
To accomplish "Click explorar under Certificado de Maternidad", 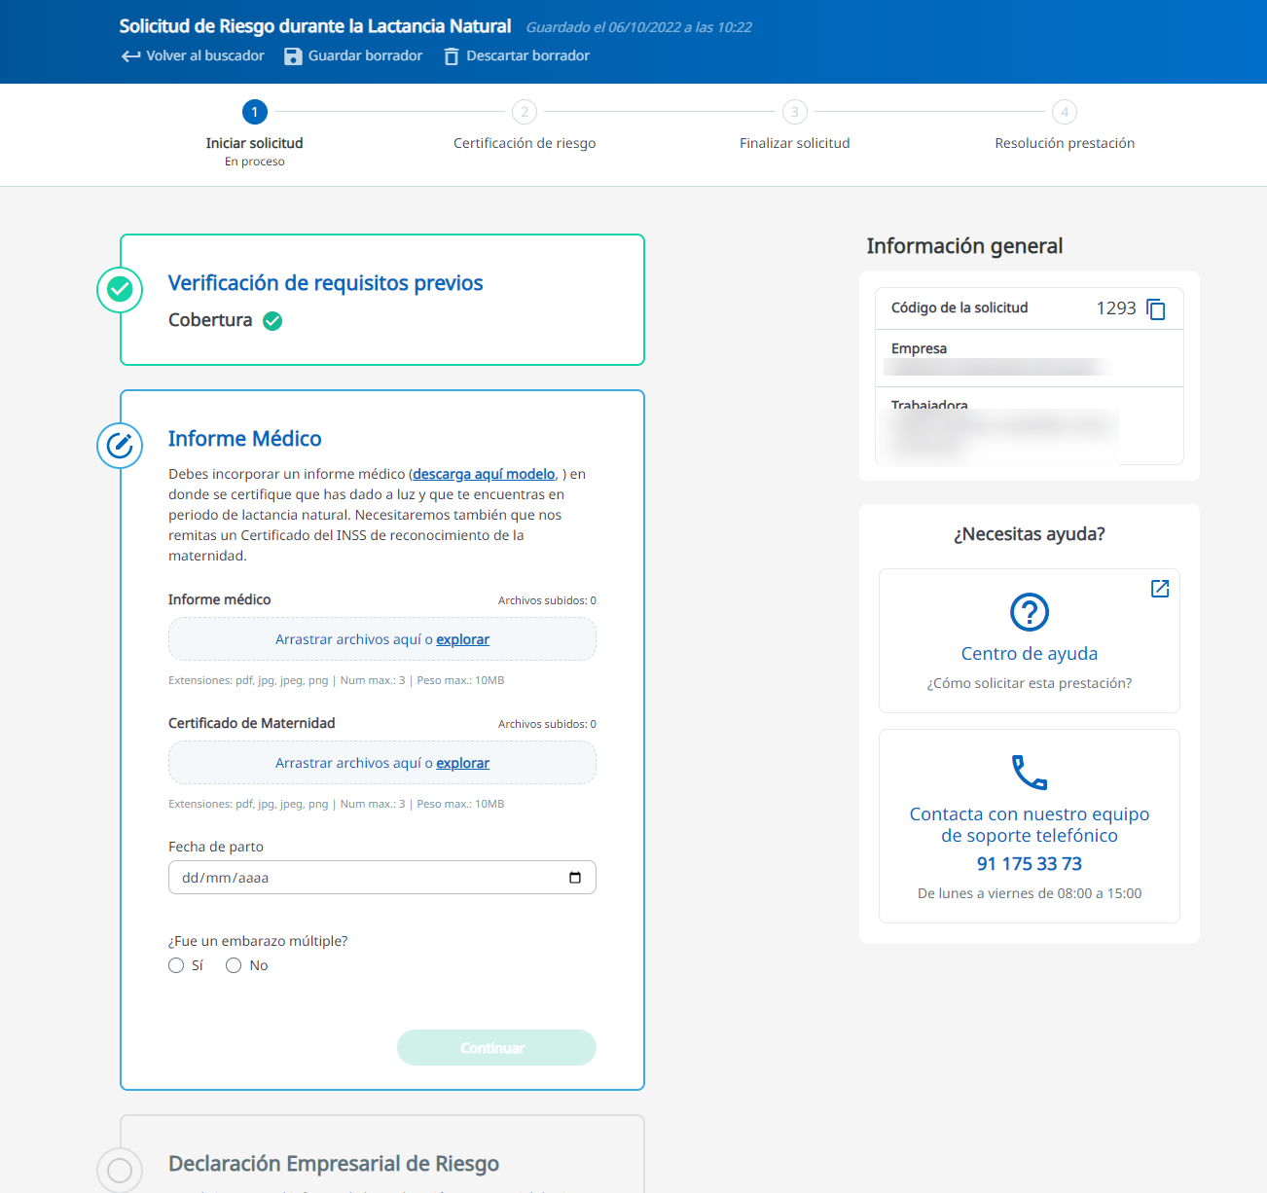I will [x=462, y=763].
